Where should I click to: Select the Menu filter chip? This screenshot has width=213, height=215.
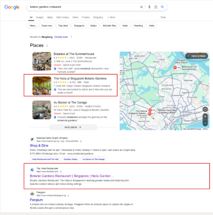pyautogui.click(x=32, y=26)
